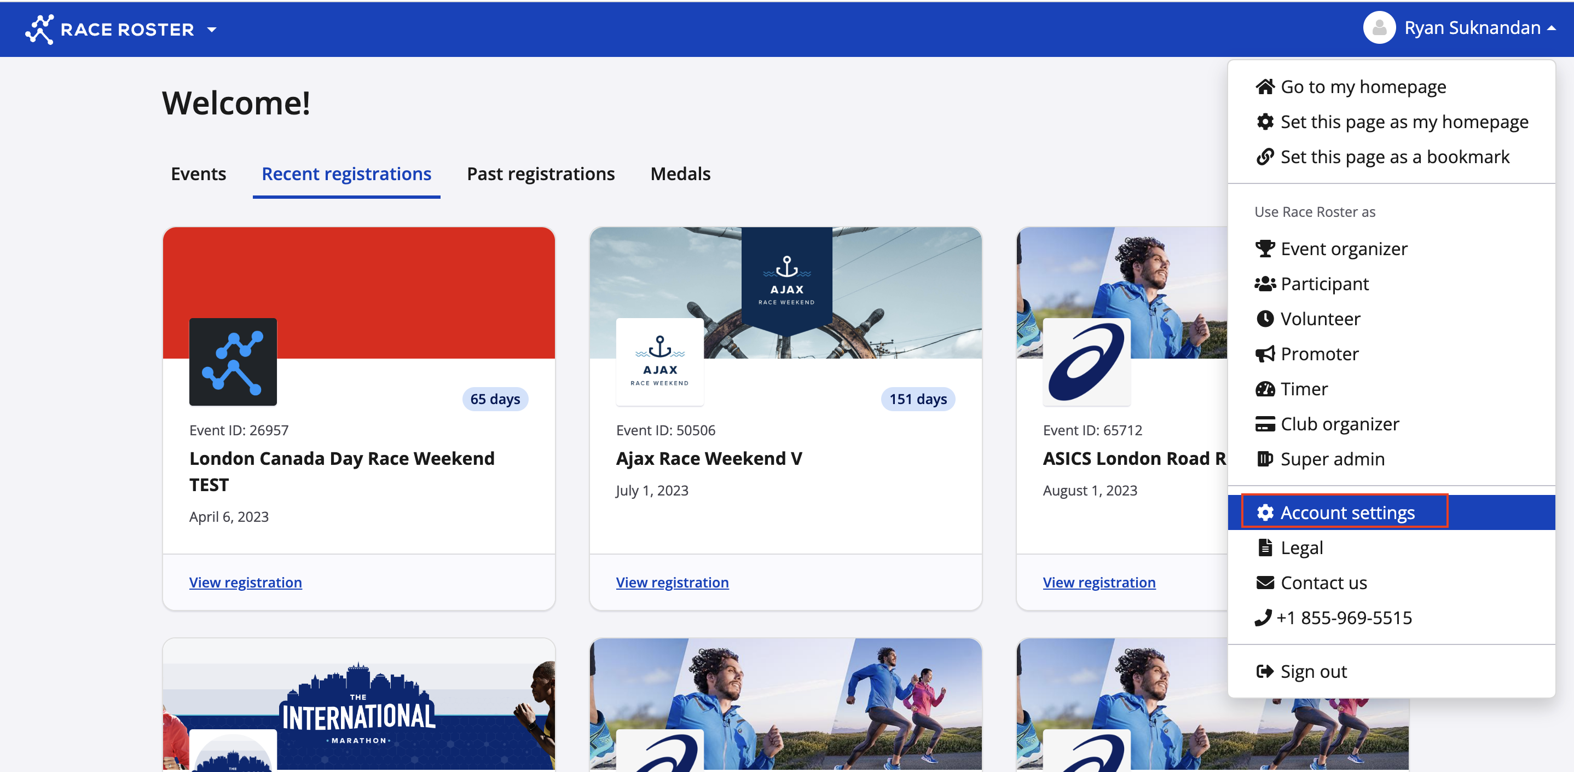Click the house icon for my homepage
The image size is (1574, 772).
pos(1264,87)
